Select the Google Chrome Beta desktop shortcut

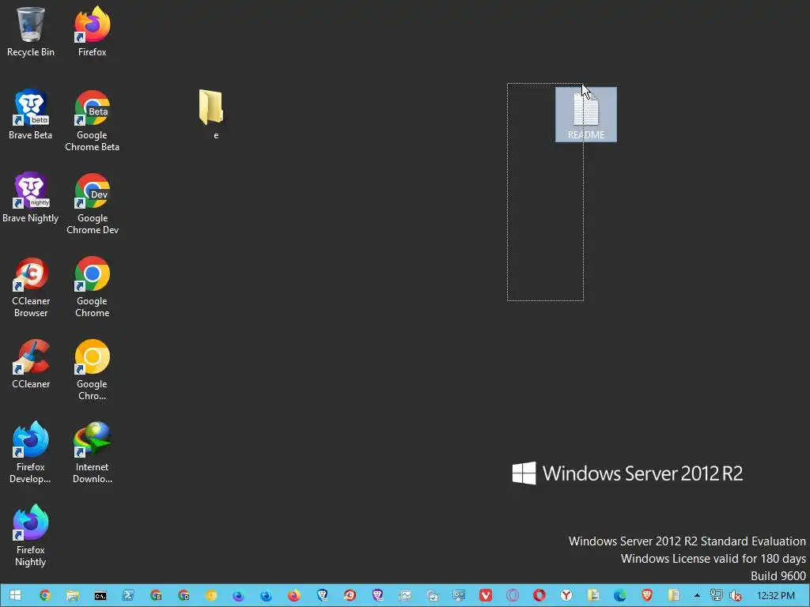[92, 120]
